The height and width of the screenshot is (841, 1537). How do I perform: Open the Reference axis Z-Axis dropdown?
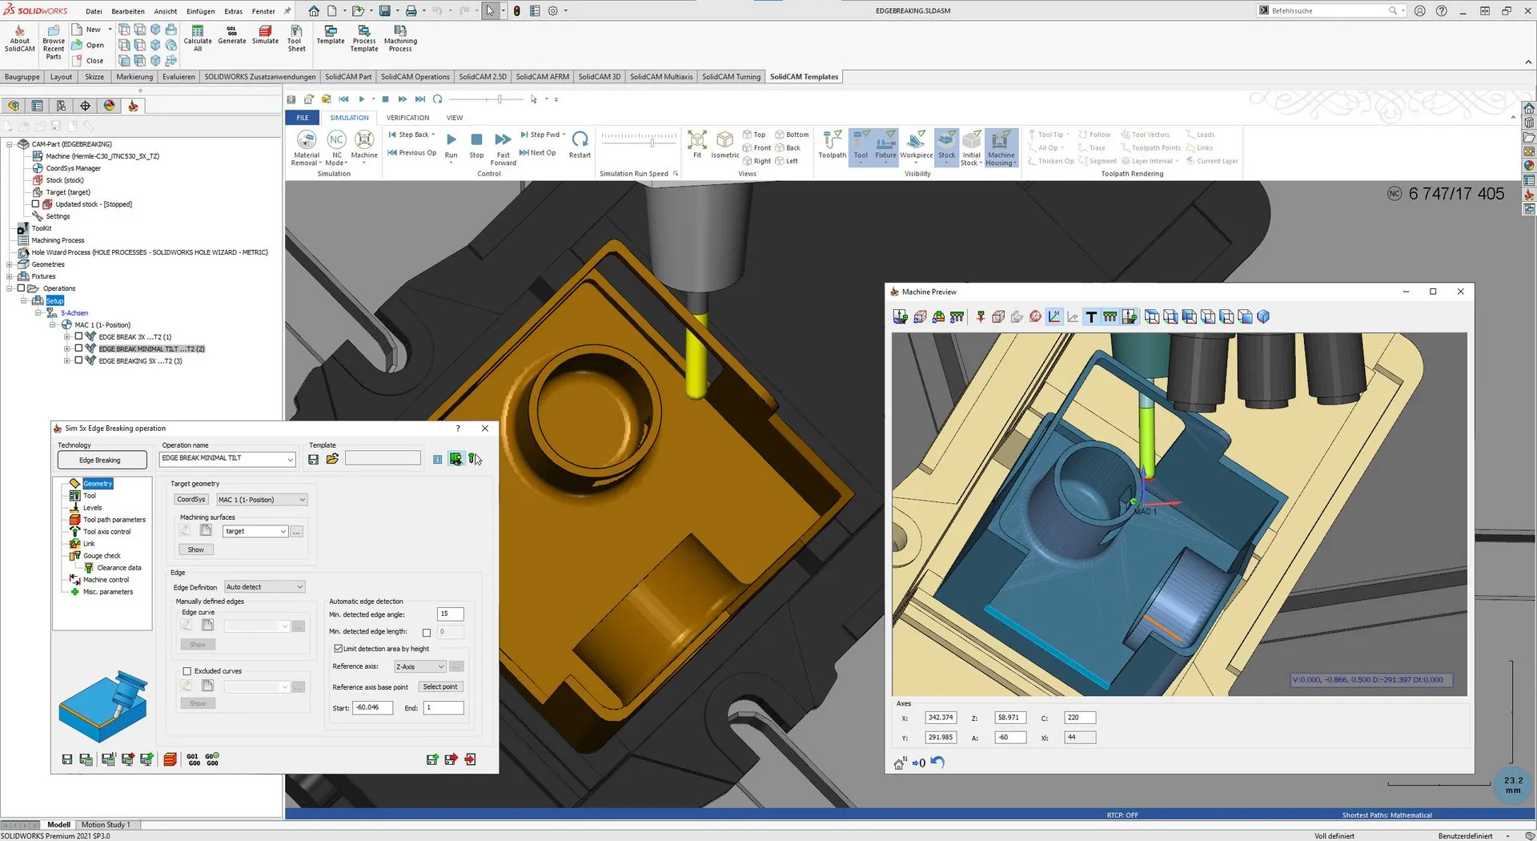coord(419,666)
